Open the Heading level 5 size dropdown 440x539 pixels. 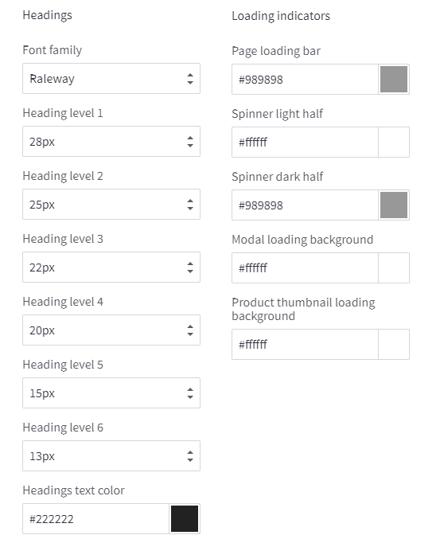(x=111, y=393)
